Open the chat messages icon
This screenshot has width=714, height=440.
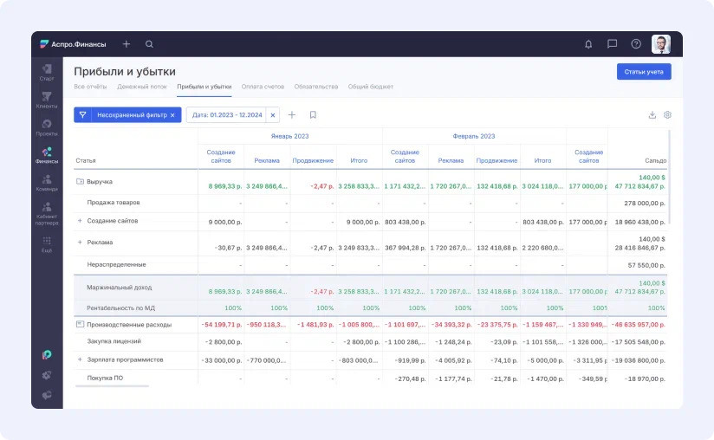click(613, 44)
